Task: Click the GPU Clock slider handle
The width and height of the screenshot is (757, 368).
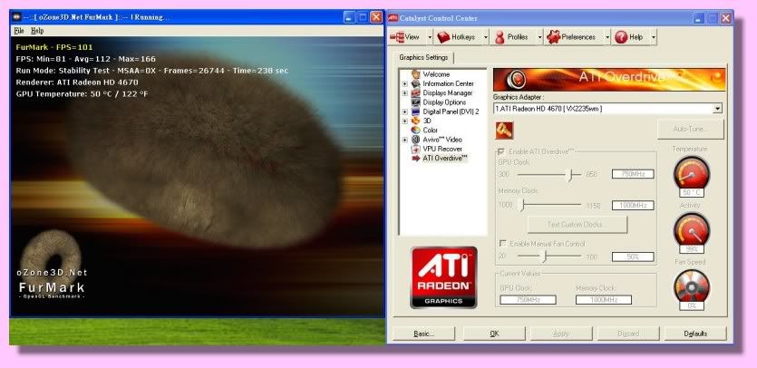Action: point(569,174)
